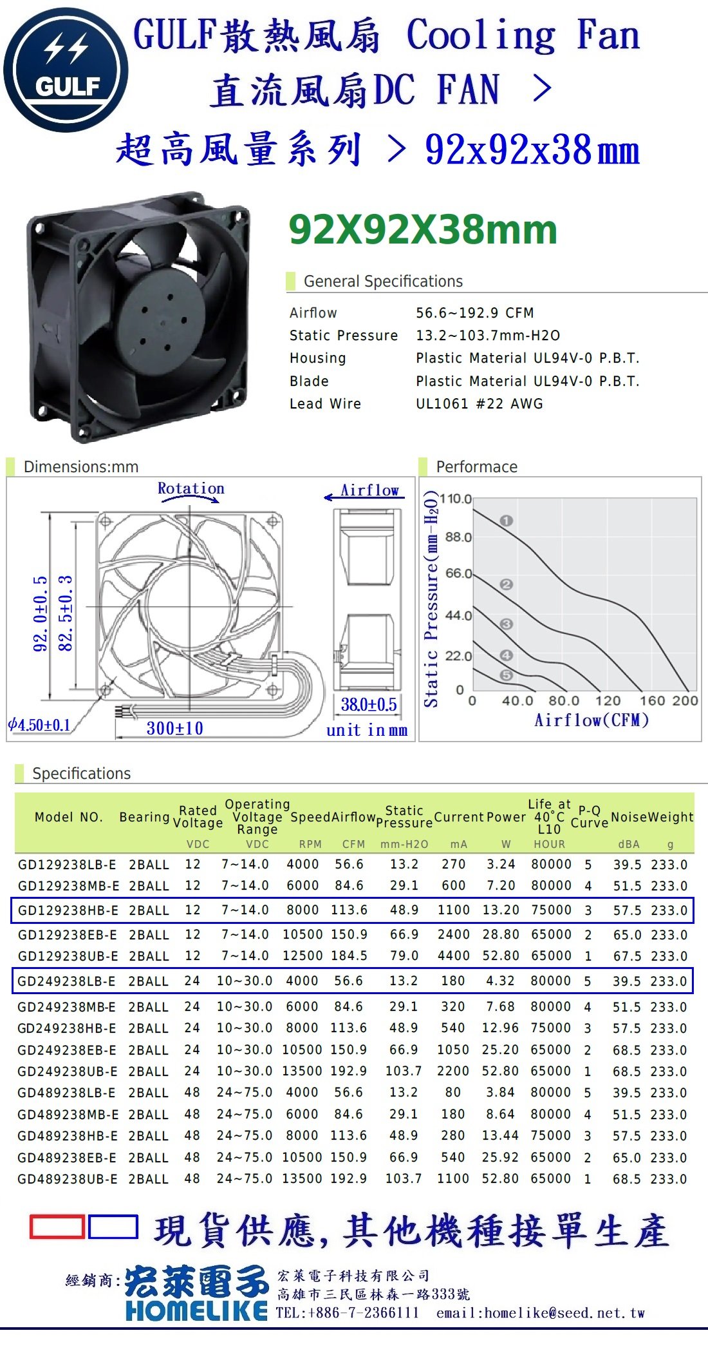Select model GD129238UB-E

tap(68, 956)
